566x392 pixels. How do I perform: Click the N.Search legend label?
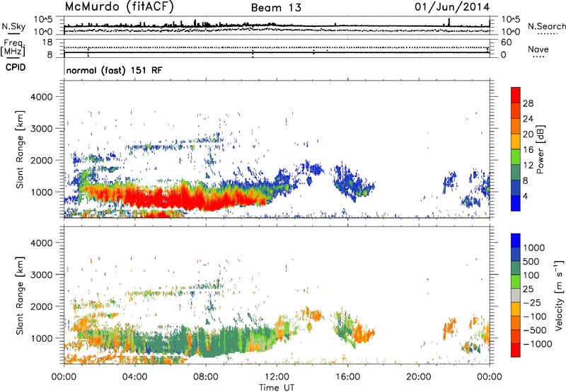(x=547, y=26)
